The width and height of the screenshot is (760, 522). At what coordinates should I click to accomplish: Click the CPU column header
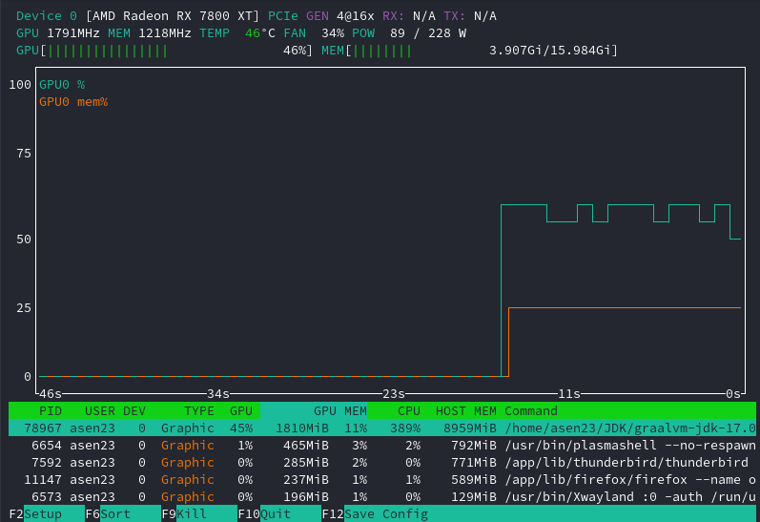[x=408, y=411]
